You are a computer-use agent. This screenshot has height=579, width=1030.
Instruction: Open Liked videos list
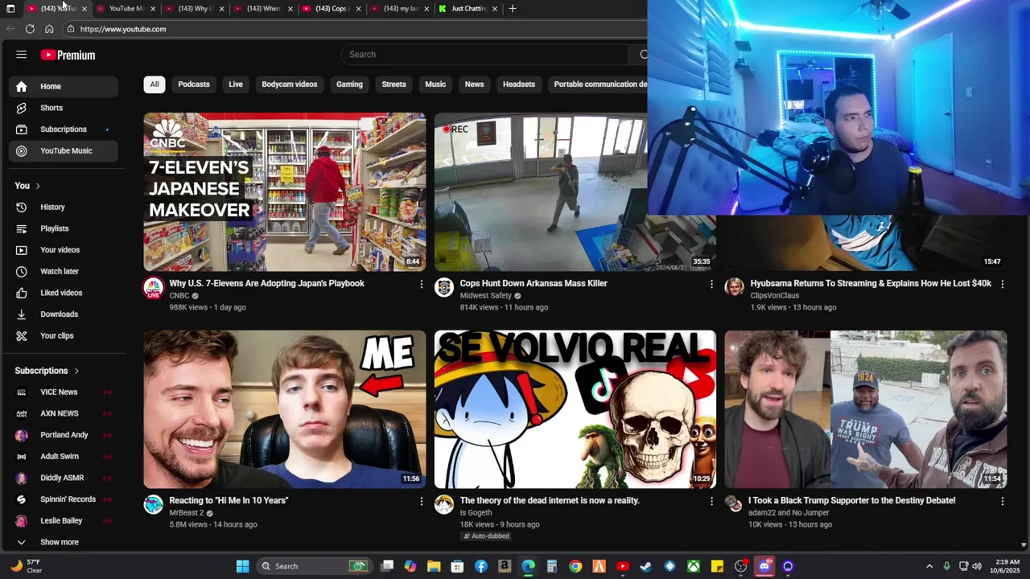pos(64,293)
